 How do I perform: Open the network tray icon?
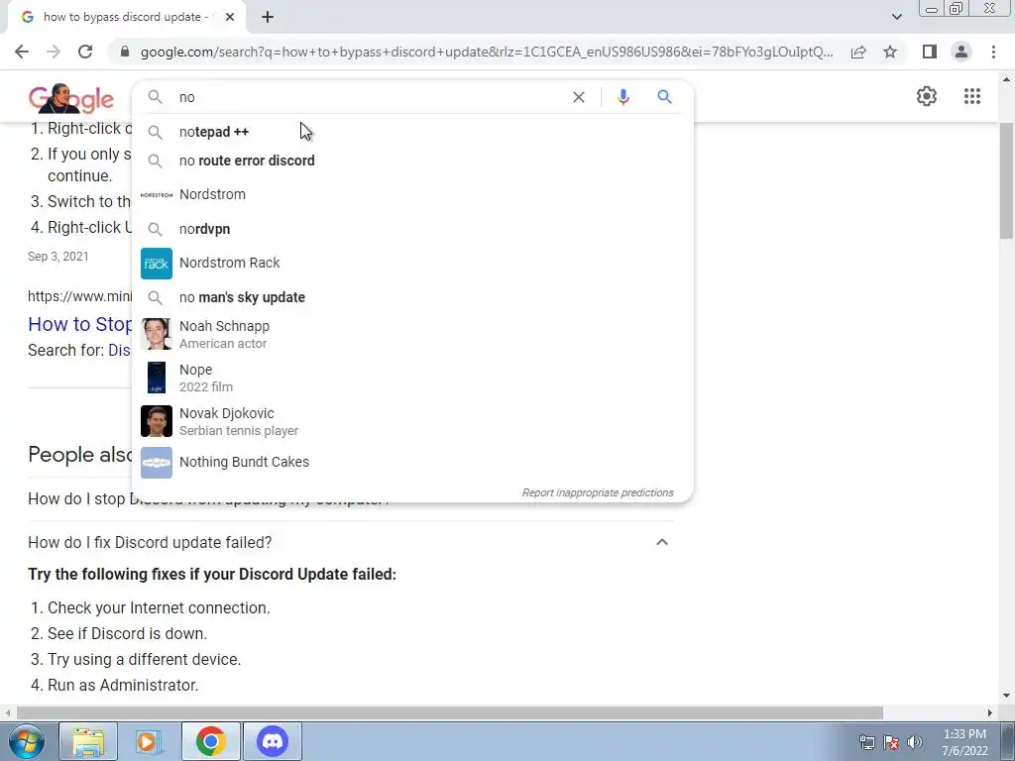point(866,742)
